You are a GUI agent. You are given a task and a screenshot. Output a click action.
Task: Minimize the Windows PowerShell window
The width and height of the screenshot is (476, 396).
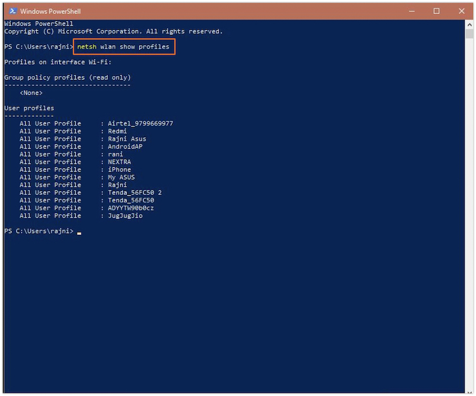409,11
